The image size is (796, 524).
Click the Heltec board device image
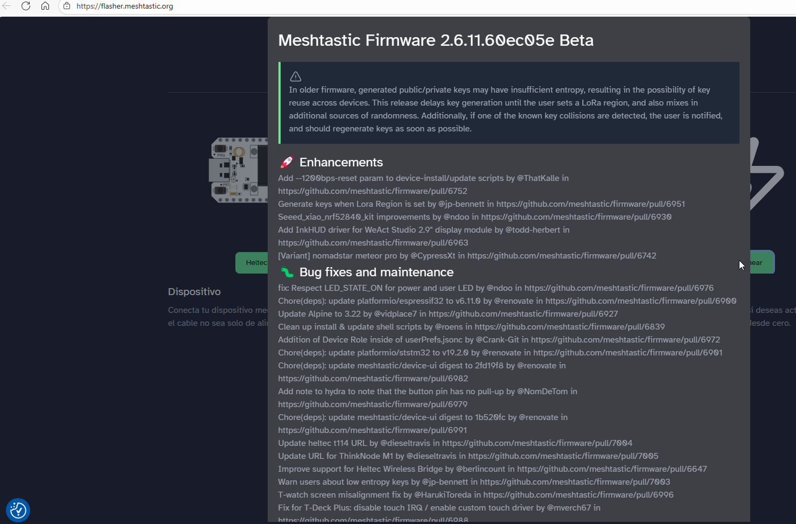coord(238,170)
